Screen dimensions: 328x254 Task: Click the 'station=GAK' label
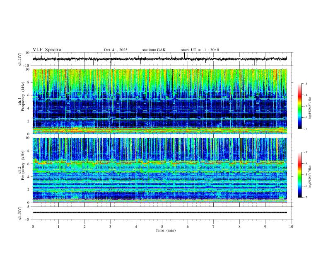click(154, 50)
